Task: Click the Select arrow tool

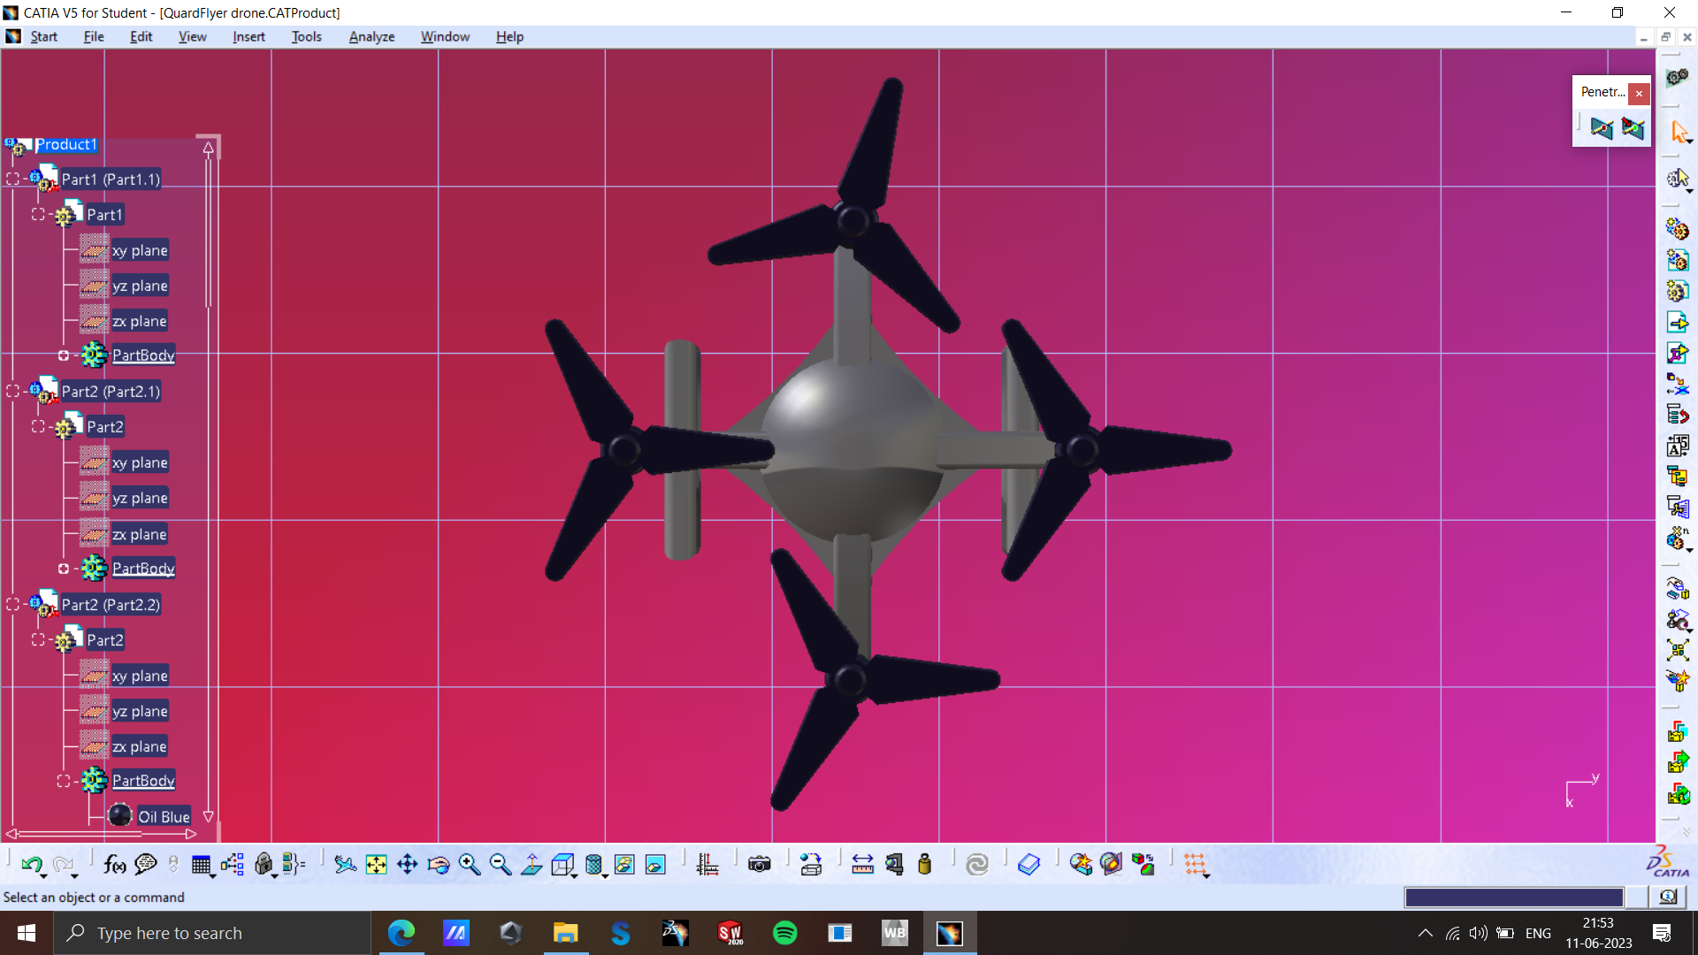Action: (x=1679, y=133)
